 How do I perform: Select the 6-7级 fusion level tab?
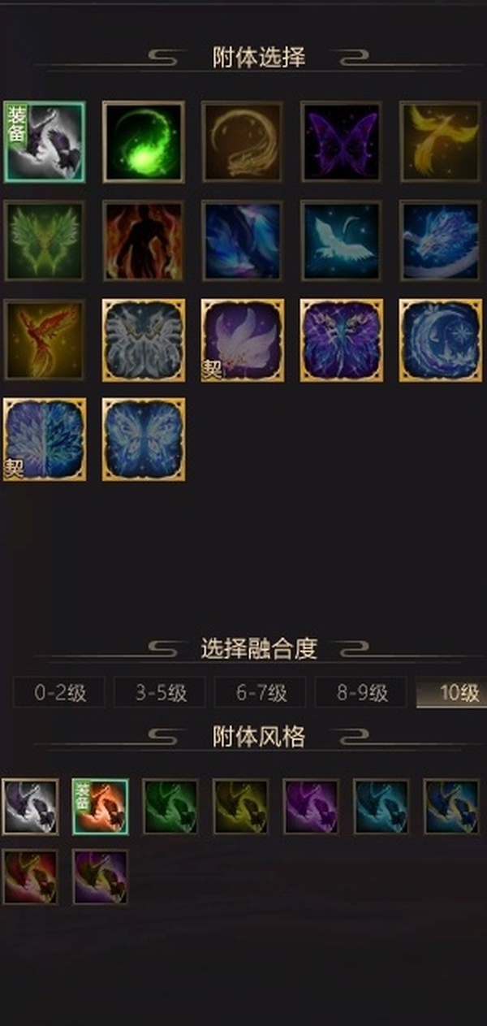pos(261,693)
